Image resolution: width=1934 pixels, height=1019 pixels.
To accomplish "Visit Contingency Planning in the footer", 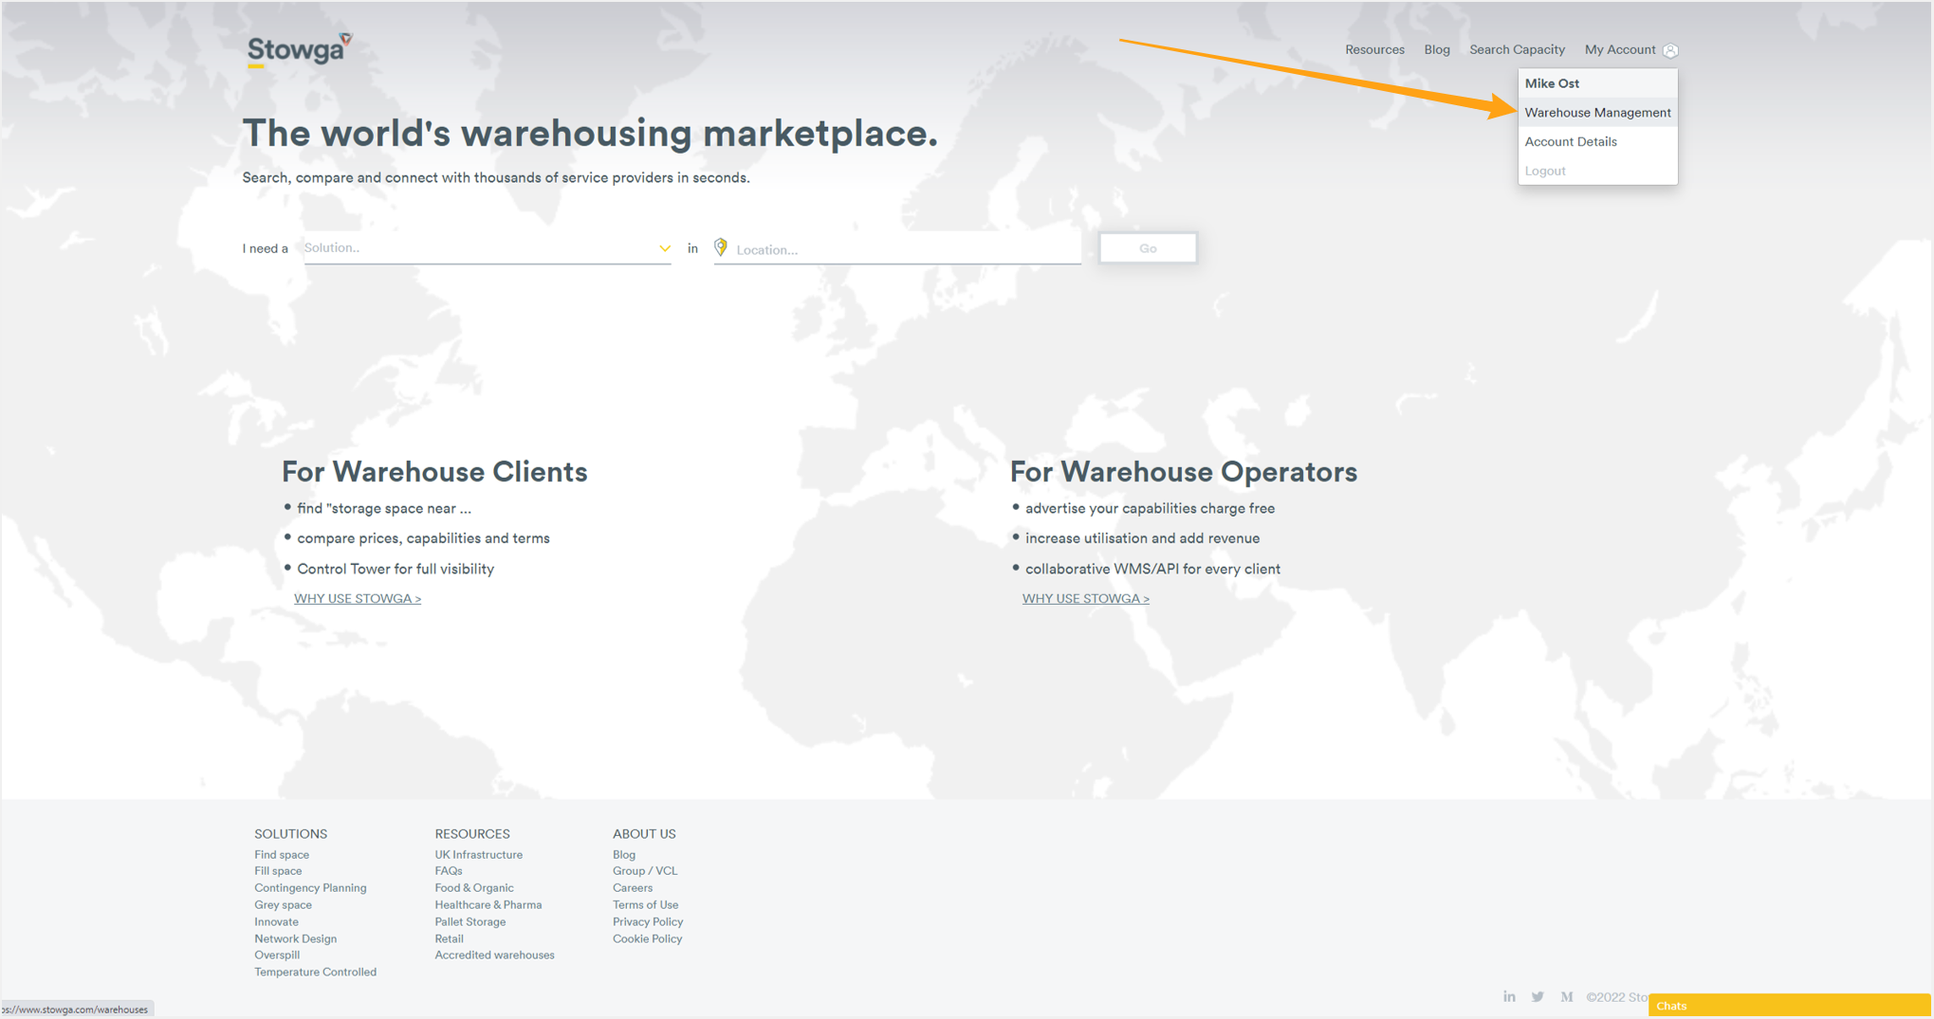I will tap(310, 888).
